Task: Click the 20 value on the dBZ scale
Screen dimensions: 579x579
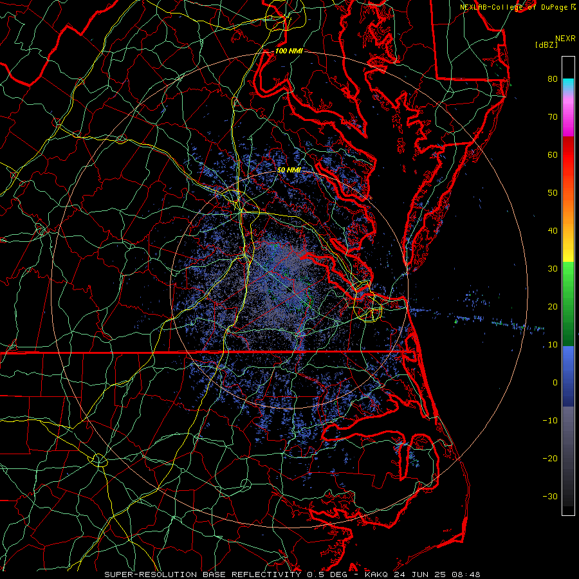Action: click(x=553, y=306)
